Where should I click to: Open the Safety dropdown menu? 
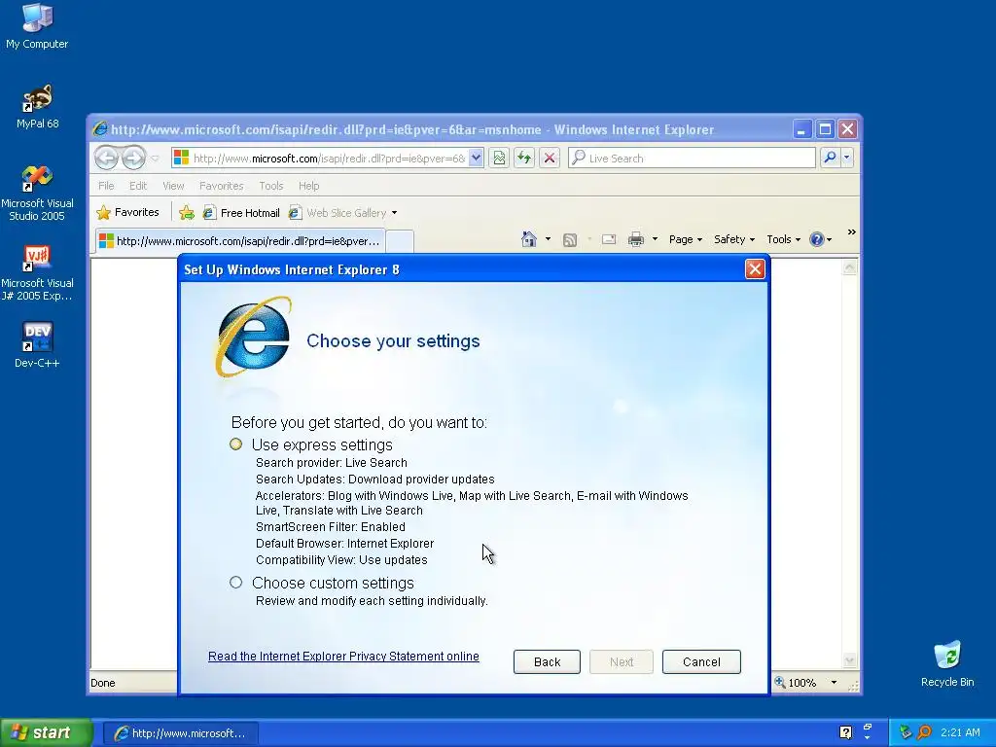734,239
